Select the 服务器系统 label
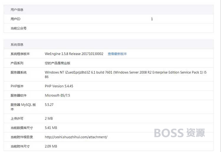221x152 pixels. click(19, 72)
